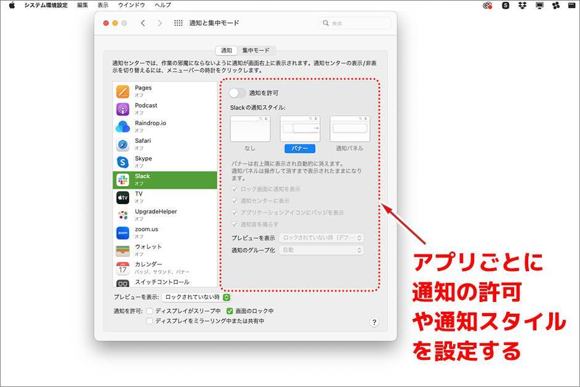This screenshot has height=387, width=580.
Task: Click the Skype app icon
Action: click(123, 162)
